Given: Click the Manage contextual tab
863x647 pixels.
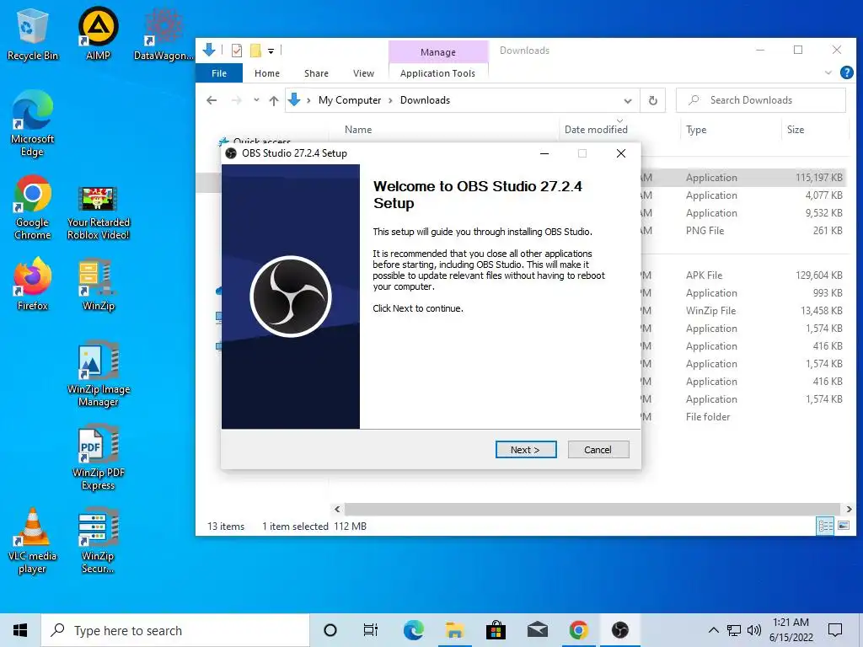Looking at the screenshot, I should click(438, 51).
